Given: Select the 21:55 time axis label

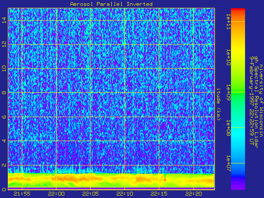Looking at the screenshot, I should (x=22, y=194).
